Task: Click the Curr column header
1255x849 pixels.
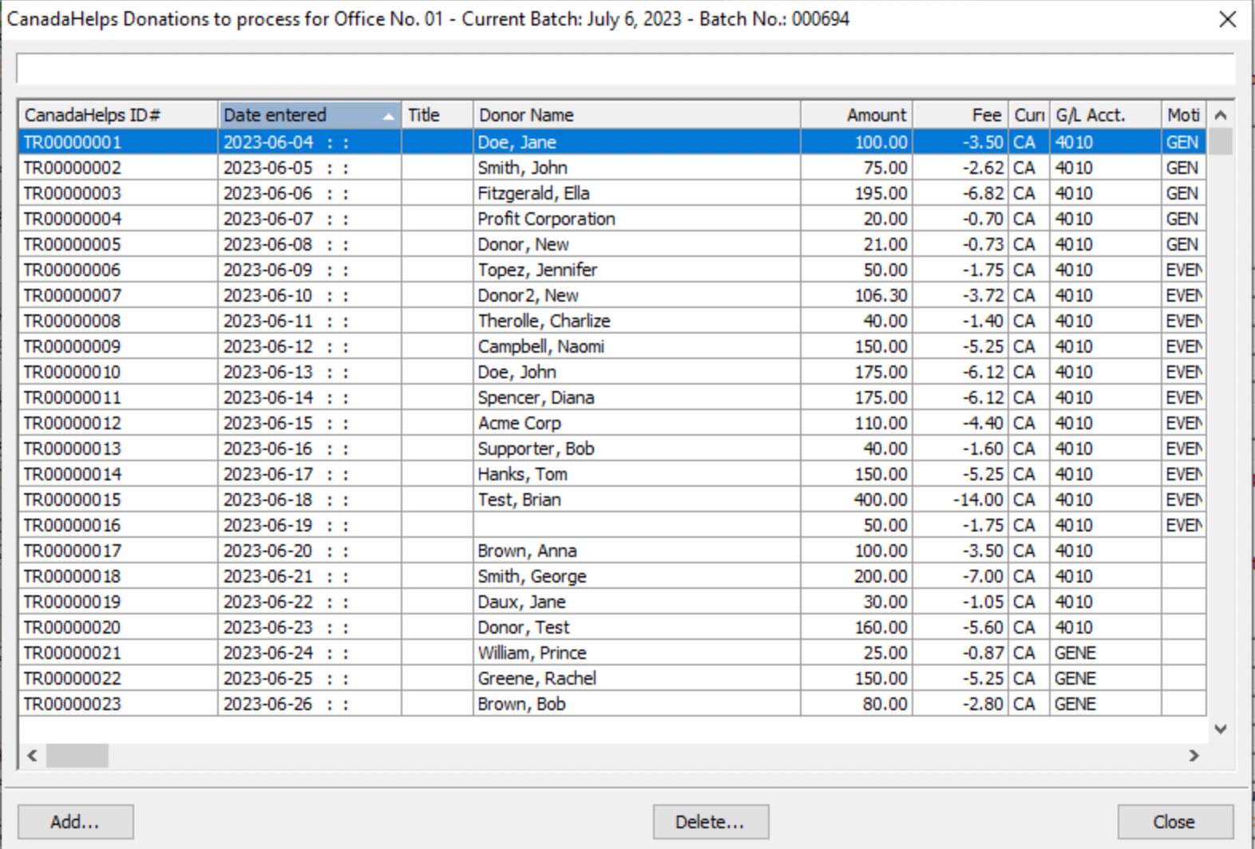Action: point(1029,115)
